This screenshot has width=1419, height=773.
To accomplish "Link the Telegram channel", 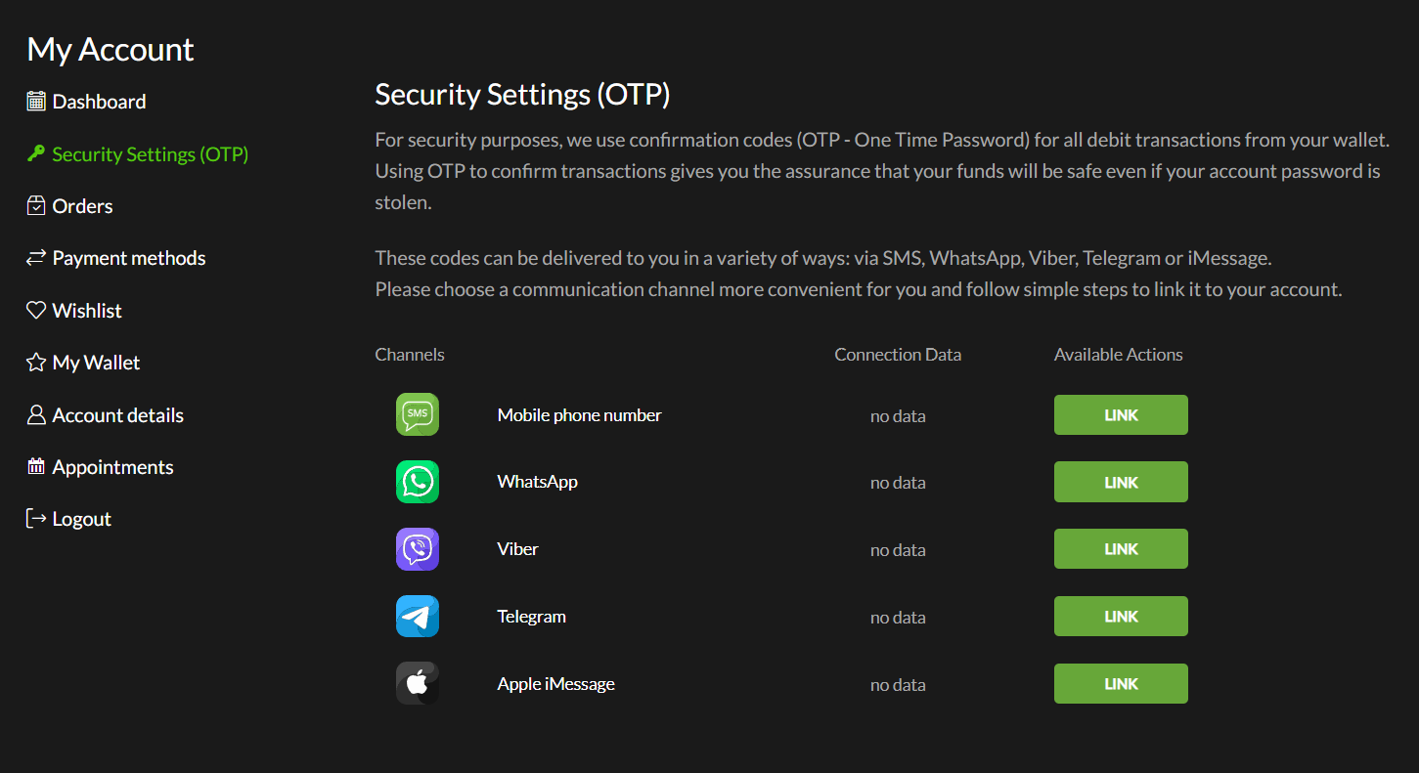I will point(1121,617).
